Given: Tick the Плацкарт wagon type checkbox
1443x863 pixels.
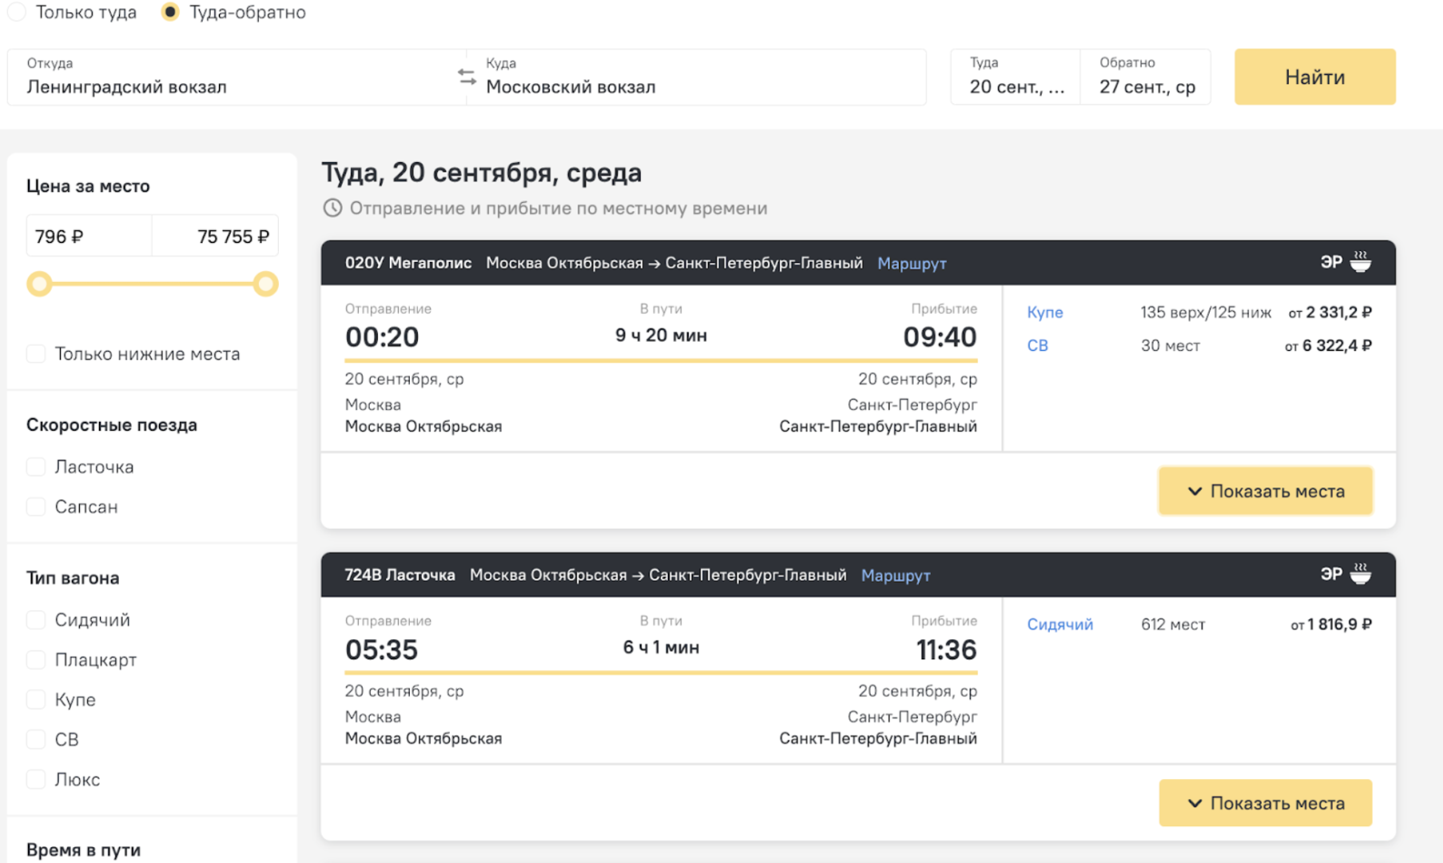Looking at the screenshot, I should [36, 660].
